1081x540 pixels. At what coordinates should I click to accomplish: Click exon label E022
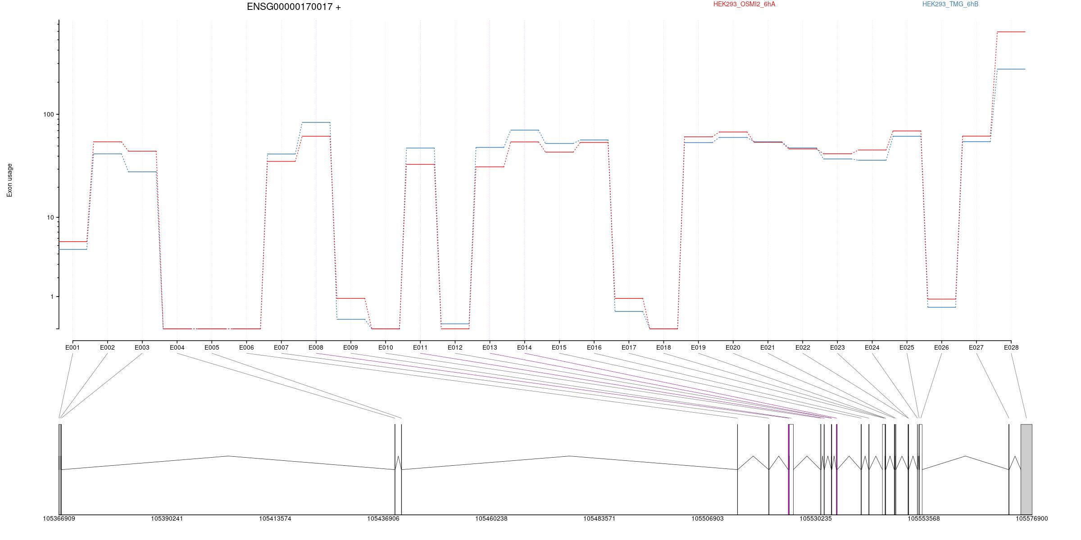[803, 347]
